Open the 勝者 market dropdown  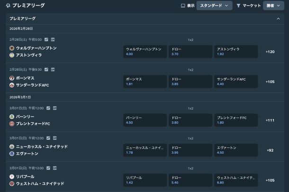pyautogui.click(x=273, y=6)
